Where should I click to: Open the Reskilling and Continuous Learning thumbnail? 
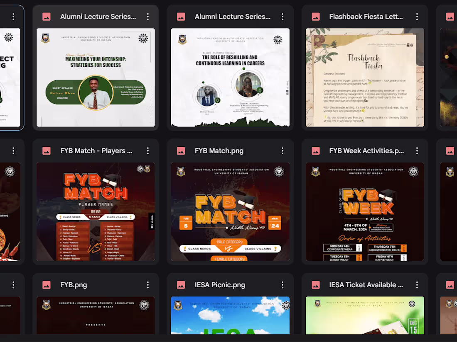point(230,78)
